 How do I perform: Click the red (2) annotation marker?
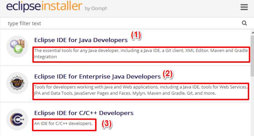pos(168,74)
